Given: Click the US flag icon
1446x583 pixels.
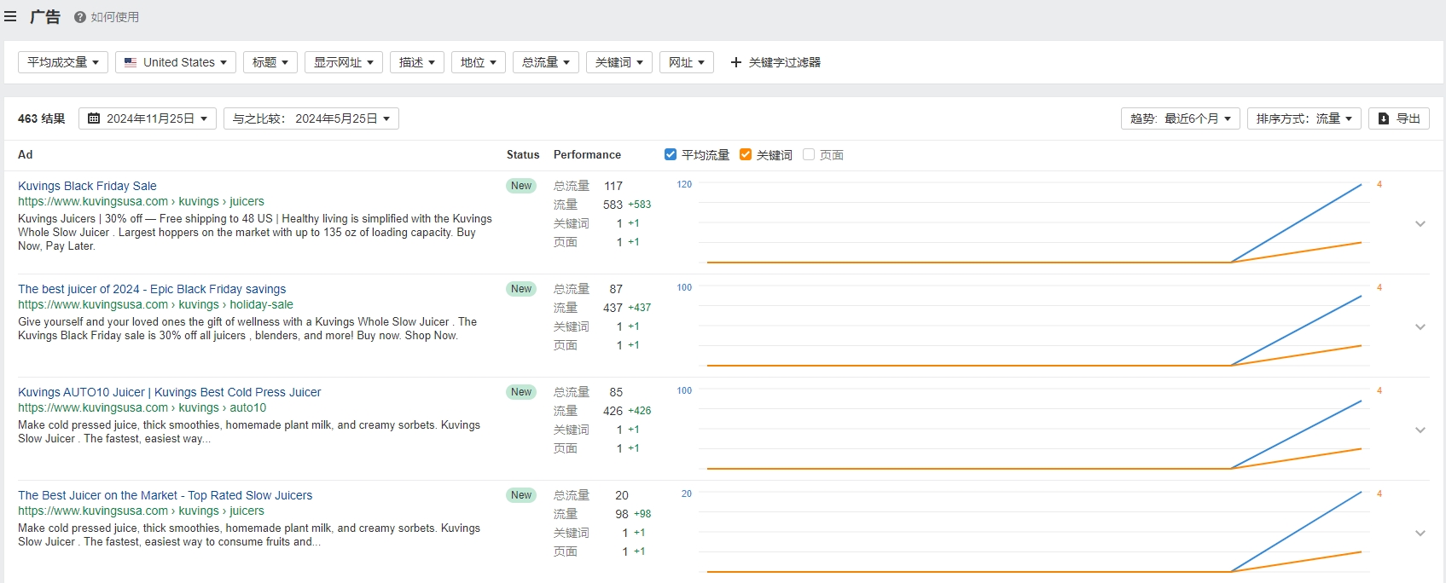Looking at the screenshot, I should [x=131, y=62].
